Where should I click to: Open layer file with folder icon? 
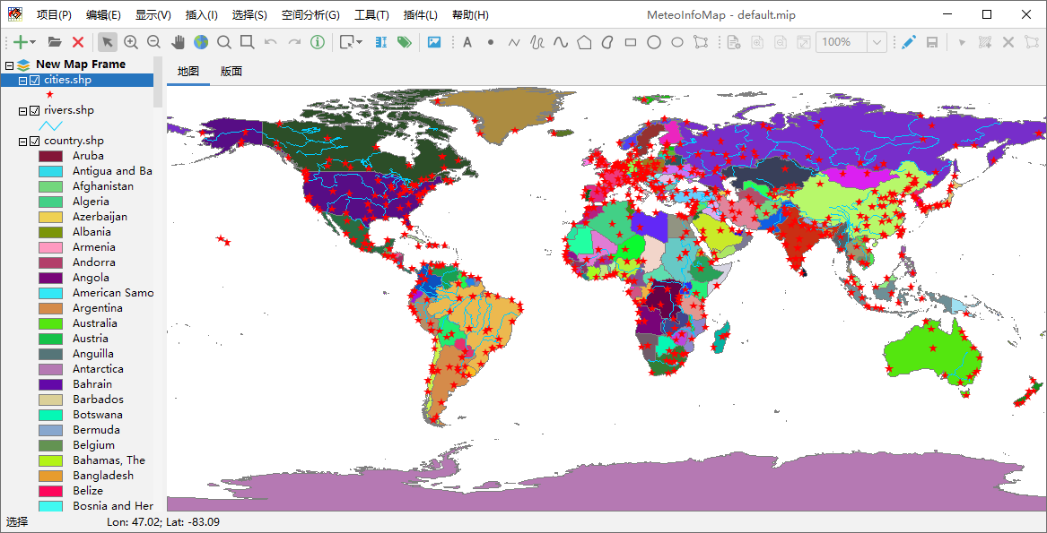(55, 42)
